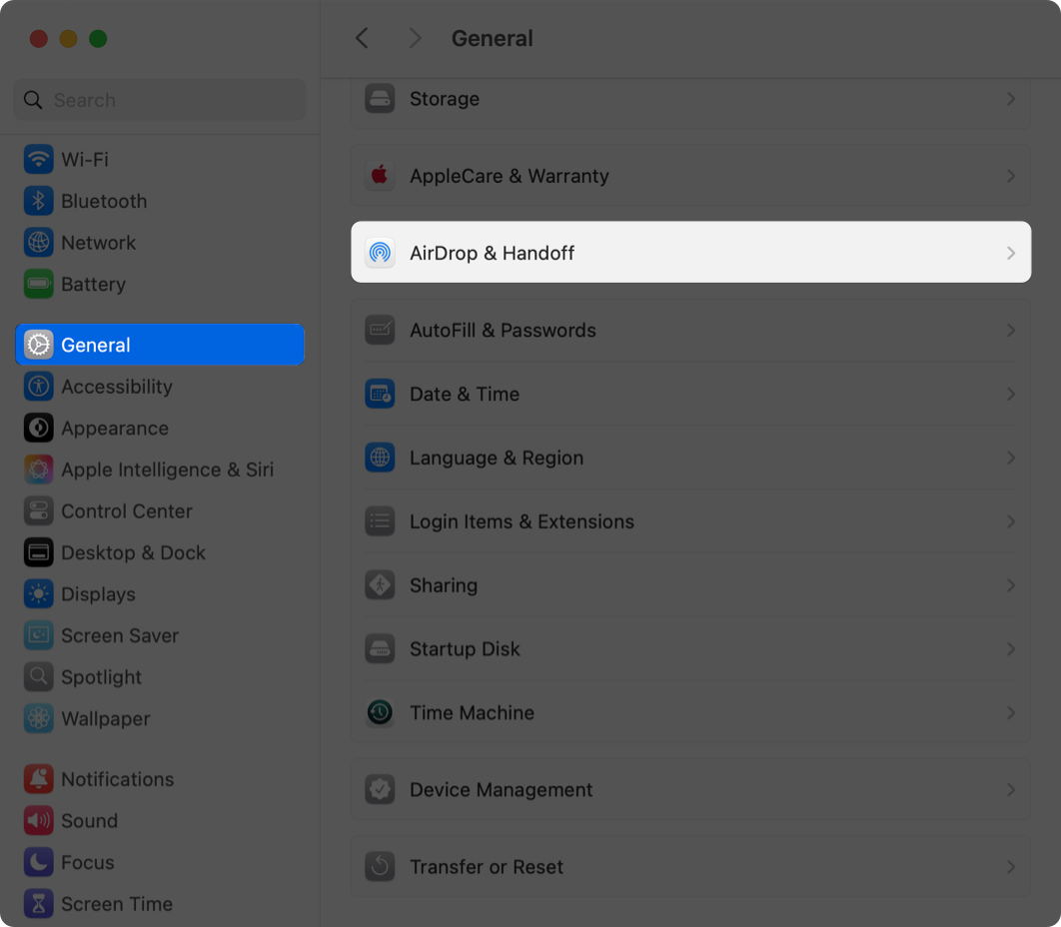Click the Appearance icon
1061x927 pixels.
click(39, 428)
